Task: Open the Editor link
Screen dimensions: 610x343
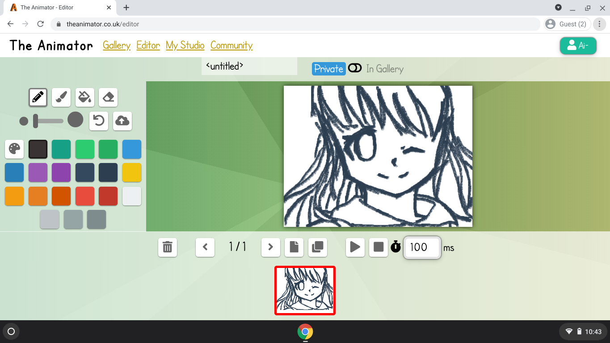Action: click(148, 46)
